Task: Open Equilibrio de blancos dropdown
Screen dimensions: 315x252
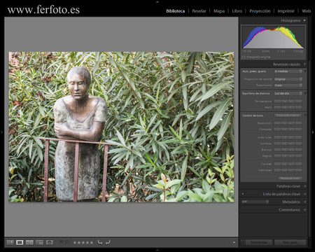Action: pyautogui.click(x=288, y=93)
